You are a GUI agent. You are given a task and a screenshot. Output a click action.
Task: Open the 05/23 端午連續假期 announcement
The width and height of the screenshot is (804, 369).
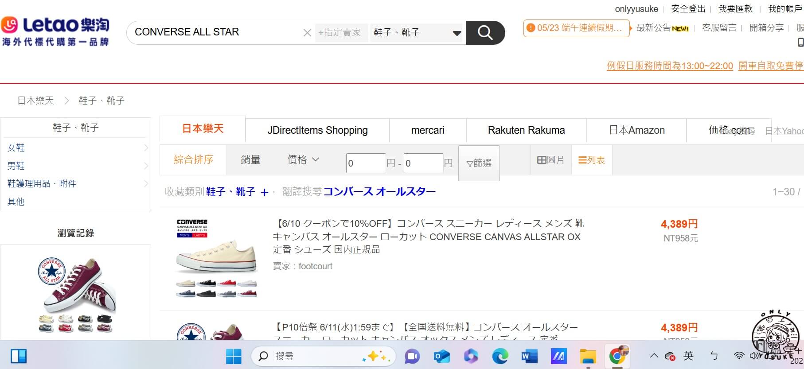pyautogui.click(x=577, y=28)
